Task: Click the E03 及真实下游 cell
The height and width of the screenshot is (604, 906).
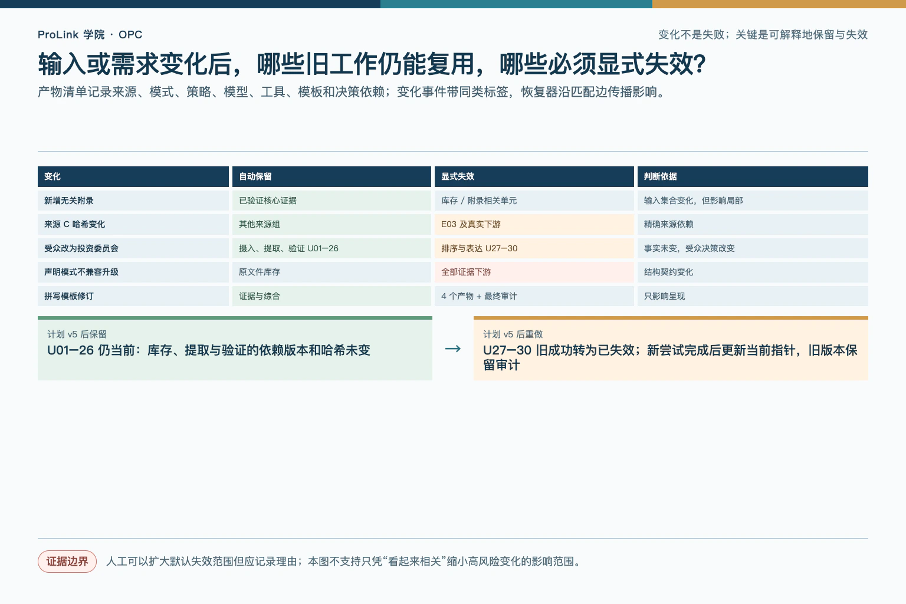Action: pyautogui.click(x=534, y=224)
